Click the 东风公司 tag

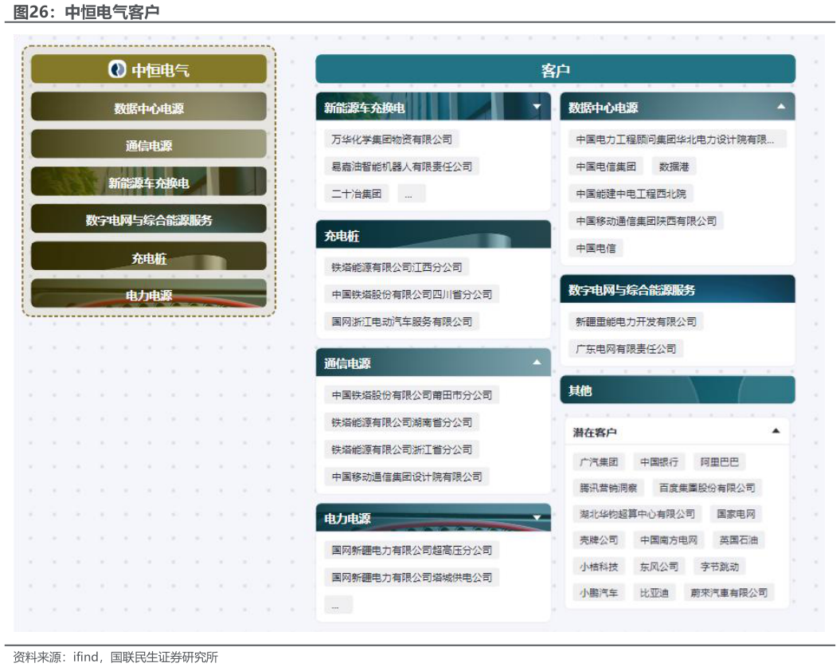point(659,567)
